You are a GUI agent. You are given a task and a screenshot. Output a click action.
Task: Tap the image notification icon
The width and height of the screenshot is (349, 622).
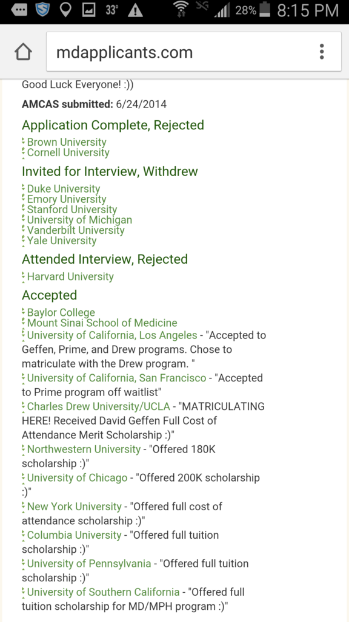click(x=88, y=11)
